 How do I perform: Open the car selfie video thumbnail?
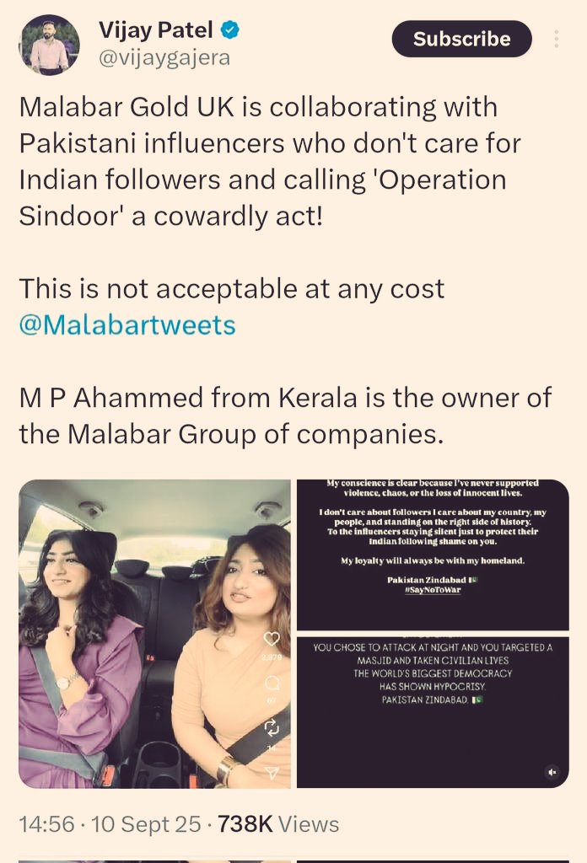[154, 634]
